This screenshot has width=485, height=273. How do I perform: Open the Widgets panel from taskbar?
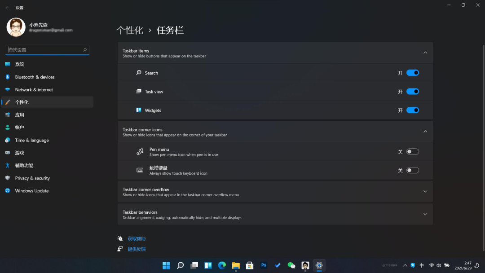pyautogui.click(x=208, y=265)
